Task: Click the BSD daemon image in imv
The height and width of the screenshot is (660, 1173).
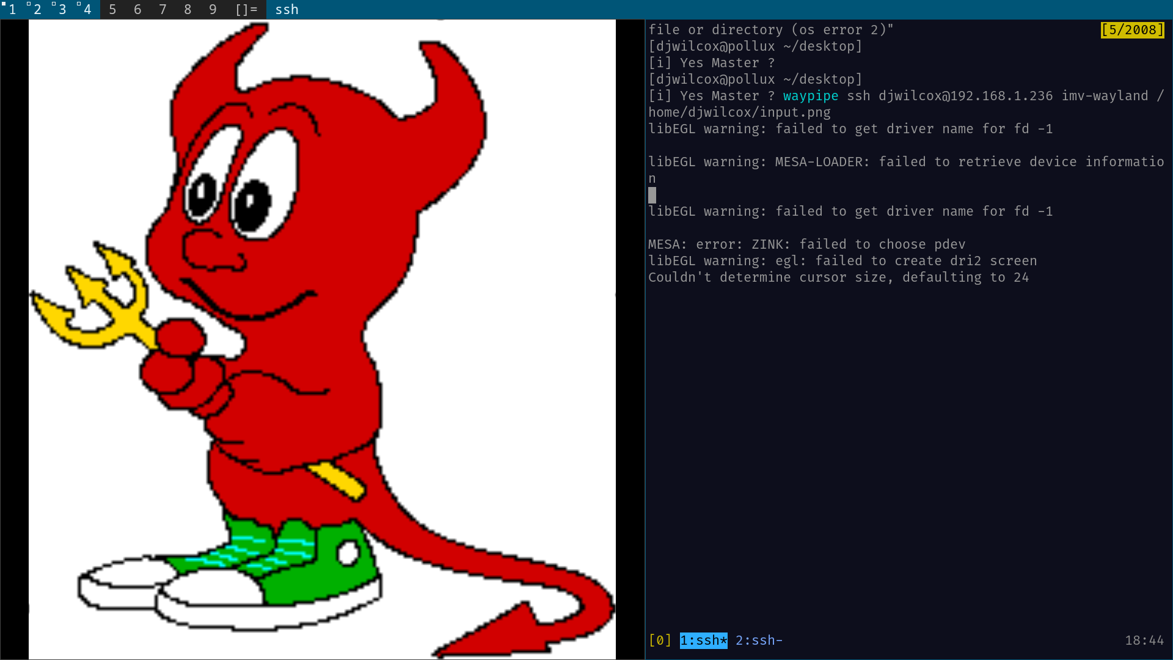Action: coord(322,340)
